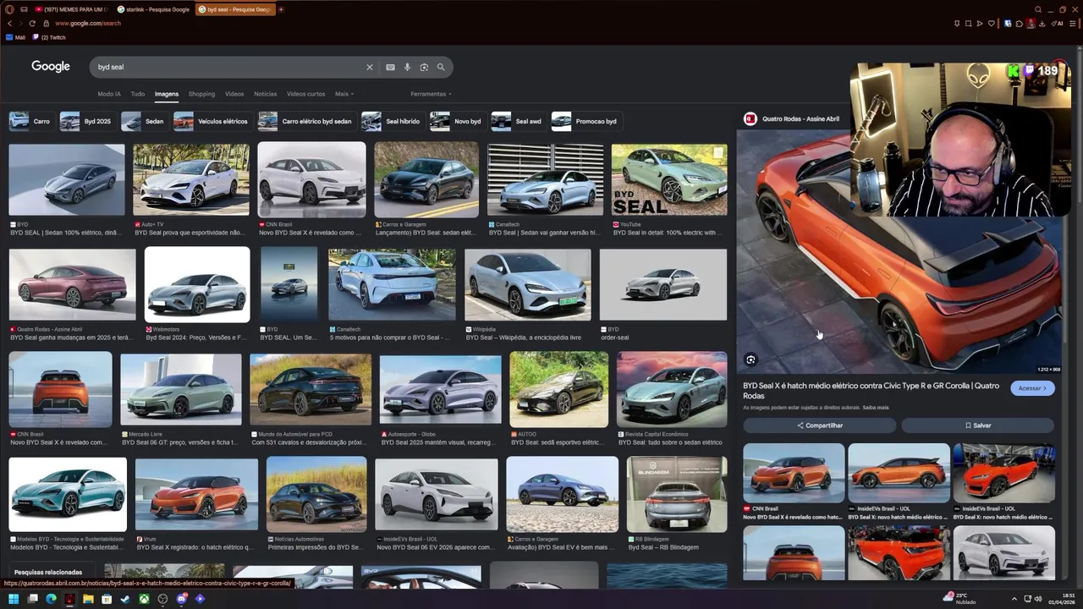The width and height of the screenshot is (1083, 609).
Task: Open Steam from the taskbar
Action: point(125,599)
